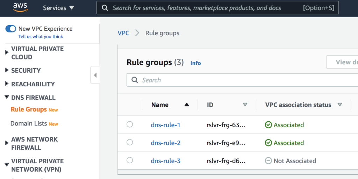This screenshot has height=179, width=358.
Task: Open the Services dropdown menu
Action: [58, 8]
